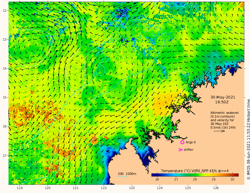The width and height of the screenshot is (250, 193).
Task: Click the 0.5m/s velocity scale arrow
Action: (219, 131)
